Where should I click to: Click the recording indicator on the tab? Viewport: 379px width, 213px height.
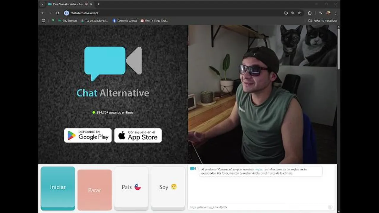click(x=86, y=4)
